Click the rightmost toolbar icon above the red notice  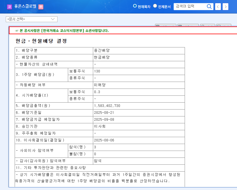click(x=224, y=25)
